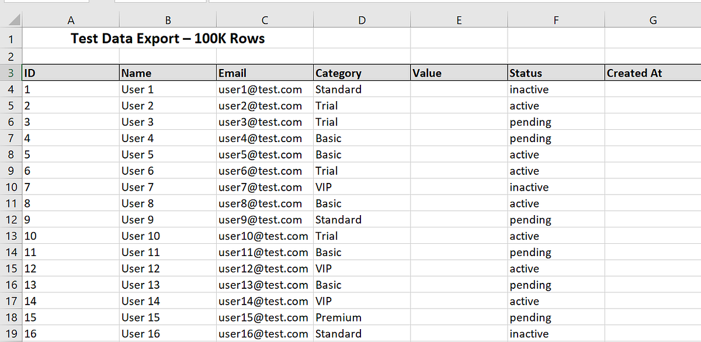Click the cell 'User 9'
This screenshot has width=701, height=342.
(168, 220)
